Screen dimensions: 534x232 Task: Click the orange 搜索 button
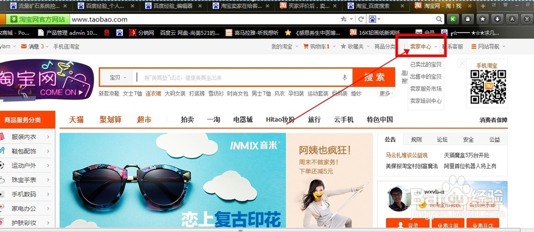point(374,77)
